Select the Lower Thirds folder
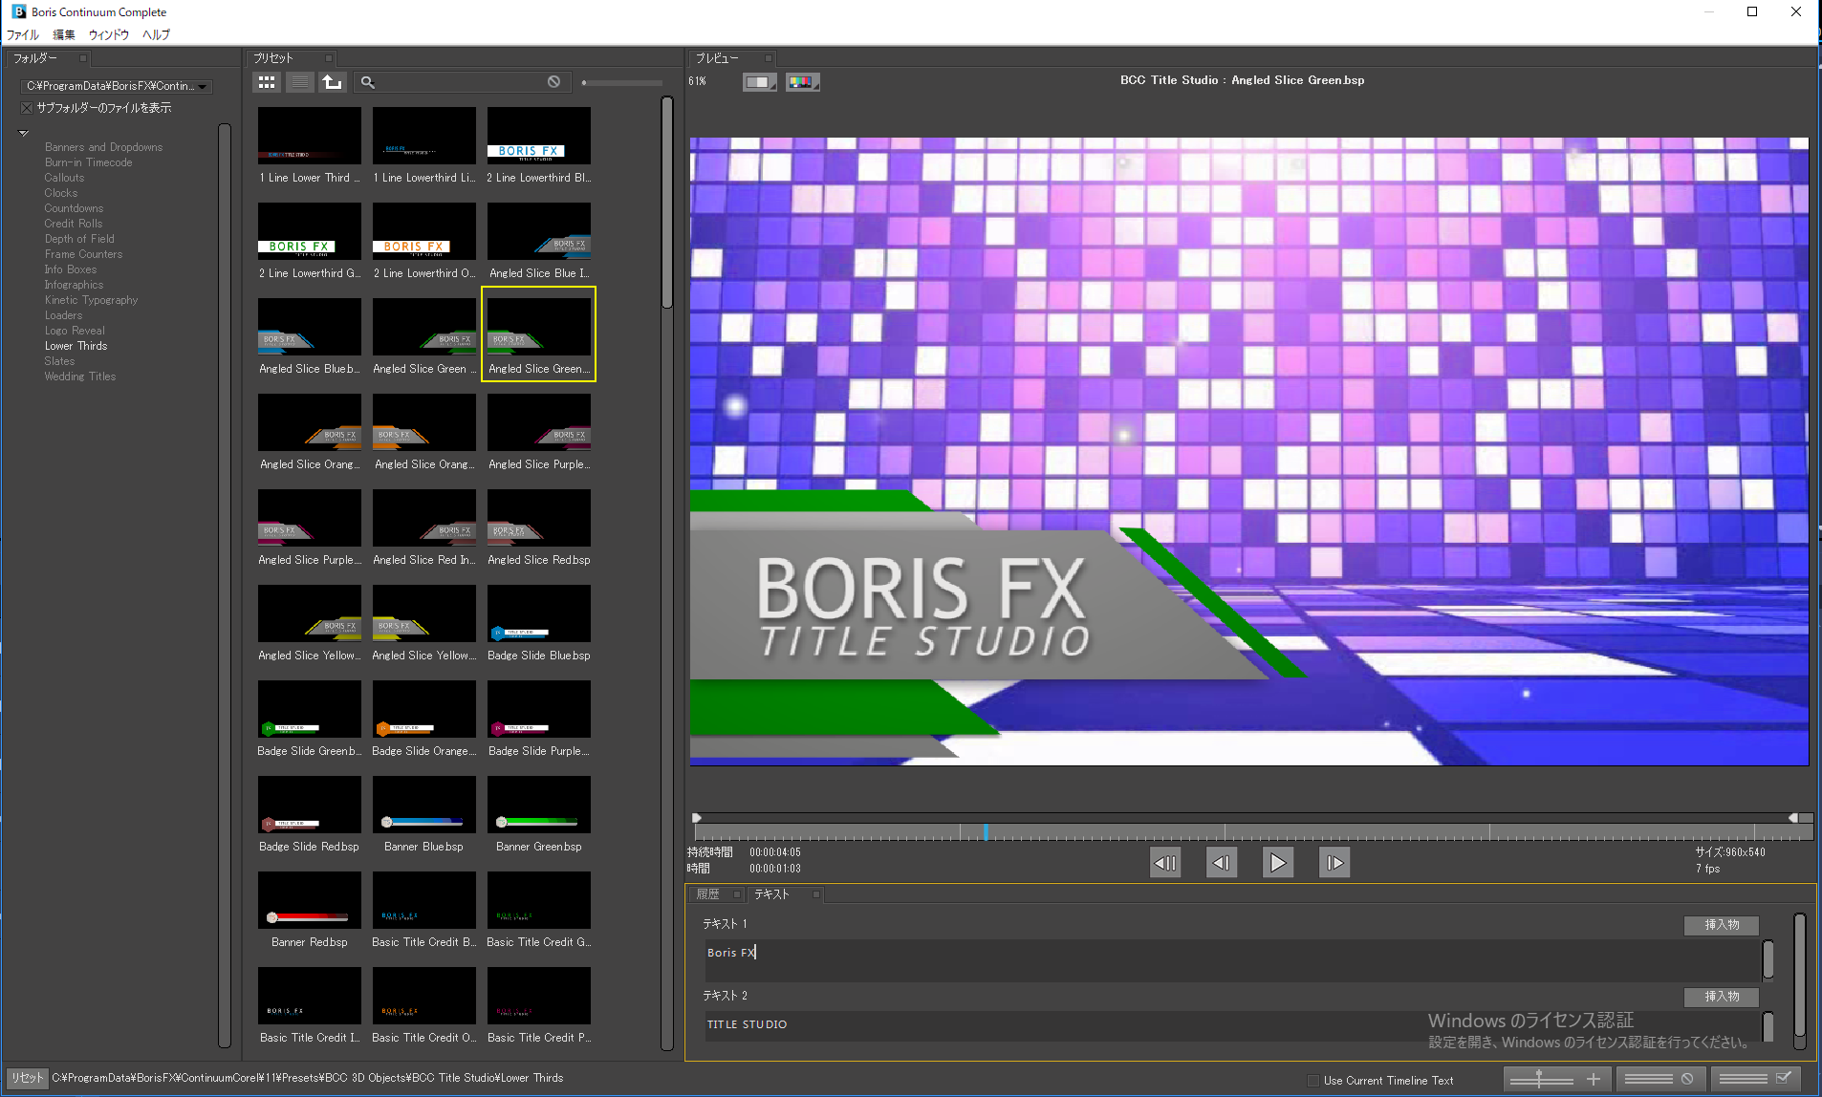This screenshot has height=1097, width=1822. tap(76, 346)
